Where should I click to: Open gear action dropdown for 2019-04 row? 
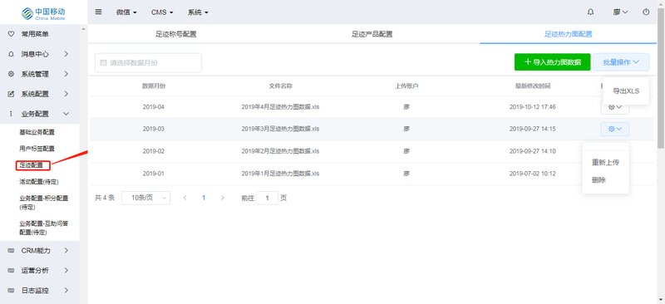pyautogui.click(x=615, y=107)
